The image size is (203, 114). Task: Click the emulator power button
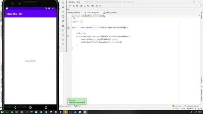(x=63, y=3)
